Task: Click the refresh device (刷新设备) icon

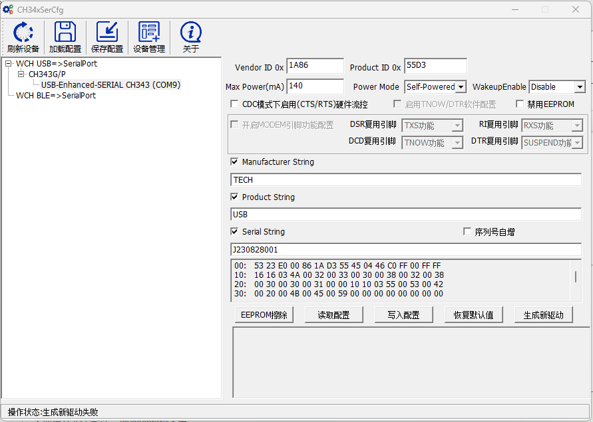Action: (23, 33)
